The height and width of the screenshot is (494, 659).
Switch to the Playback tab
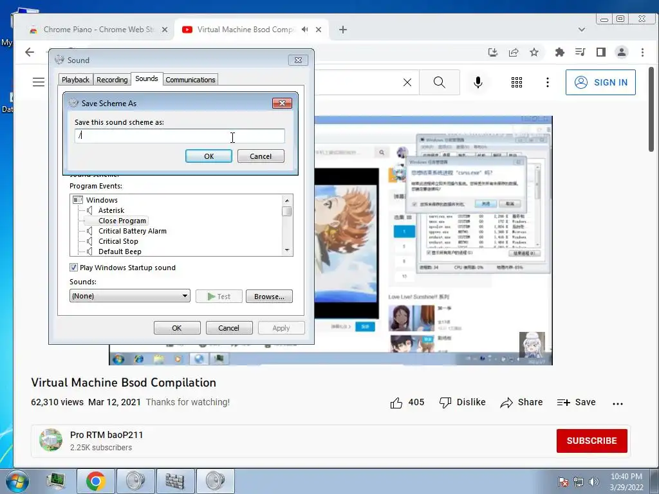click(x=75, y=80)
